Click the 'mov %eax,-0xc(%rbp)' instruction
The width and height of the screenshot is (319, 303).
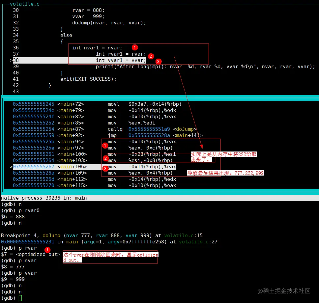point(140,148)
